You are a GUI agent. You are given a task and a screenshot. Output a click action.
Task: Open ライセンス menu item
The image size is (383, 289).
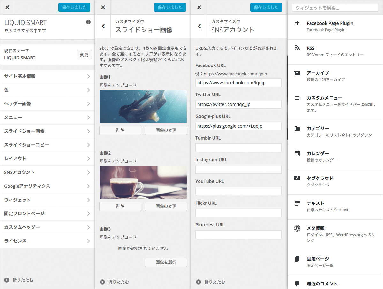48,241
